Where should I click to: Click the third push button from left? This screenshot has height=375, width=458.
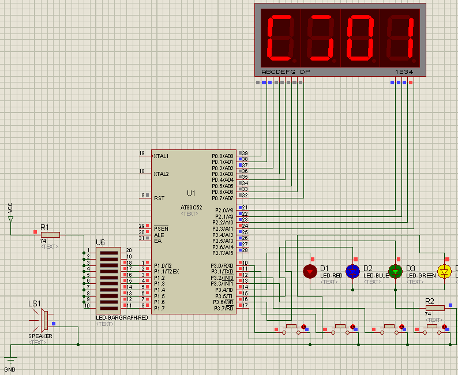[389, 329]
